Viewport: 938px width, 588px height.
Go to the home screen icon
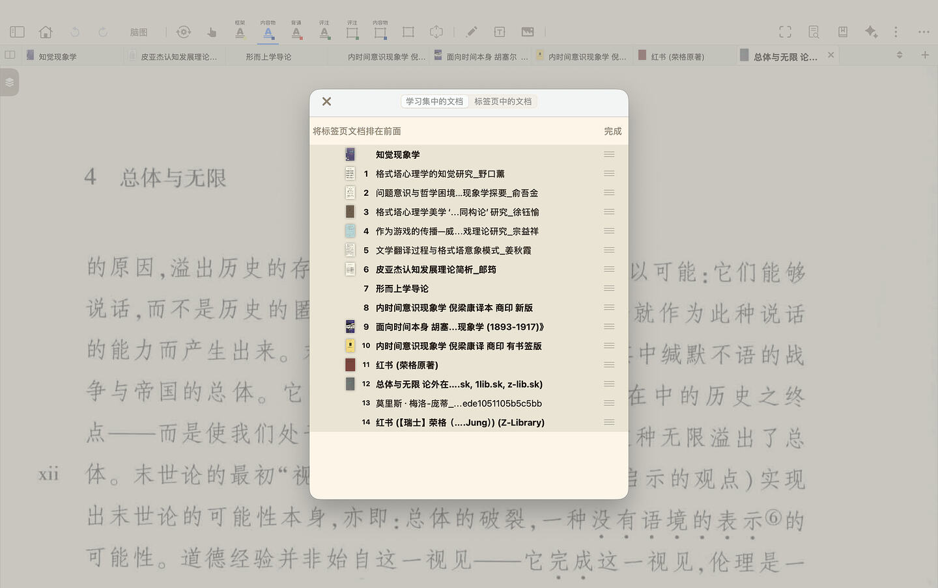46,32
